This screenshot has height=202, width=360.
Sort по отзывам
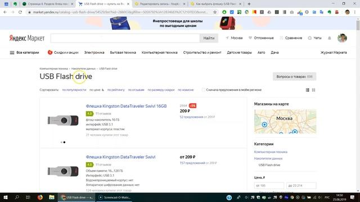tap(136, 90)
